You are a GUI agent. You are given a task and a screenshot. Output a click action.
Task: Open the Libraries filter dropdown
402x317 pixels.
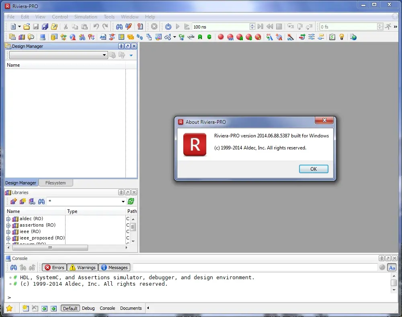point(123,201)
